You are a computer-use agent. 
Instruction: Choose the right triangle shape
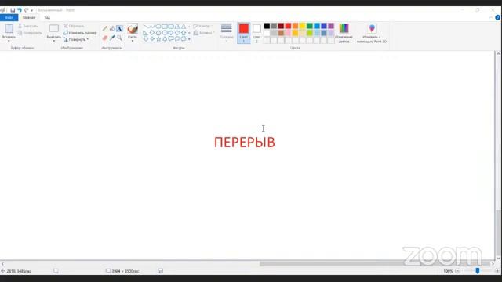pyautogui.click(x=146, y=33)
